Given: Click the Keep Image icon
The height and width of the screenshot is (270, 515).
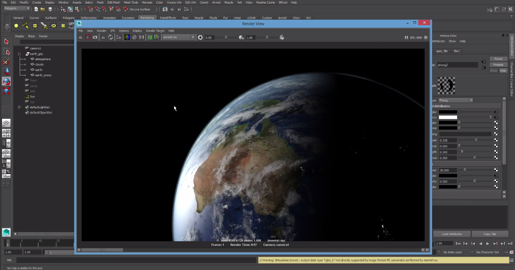Looking at the screenshot, I should click(150, 37).
